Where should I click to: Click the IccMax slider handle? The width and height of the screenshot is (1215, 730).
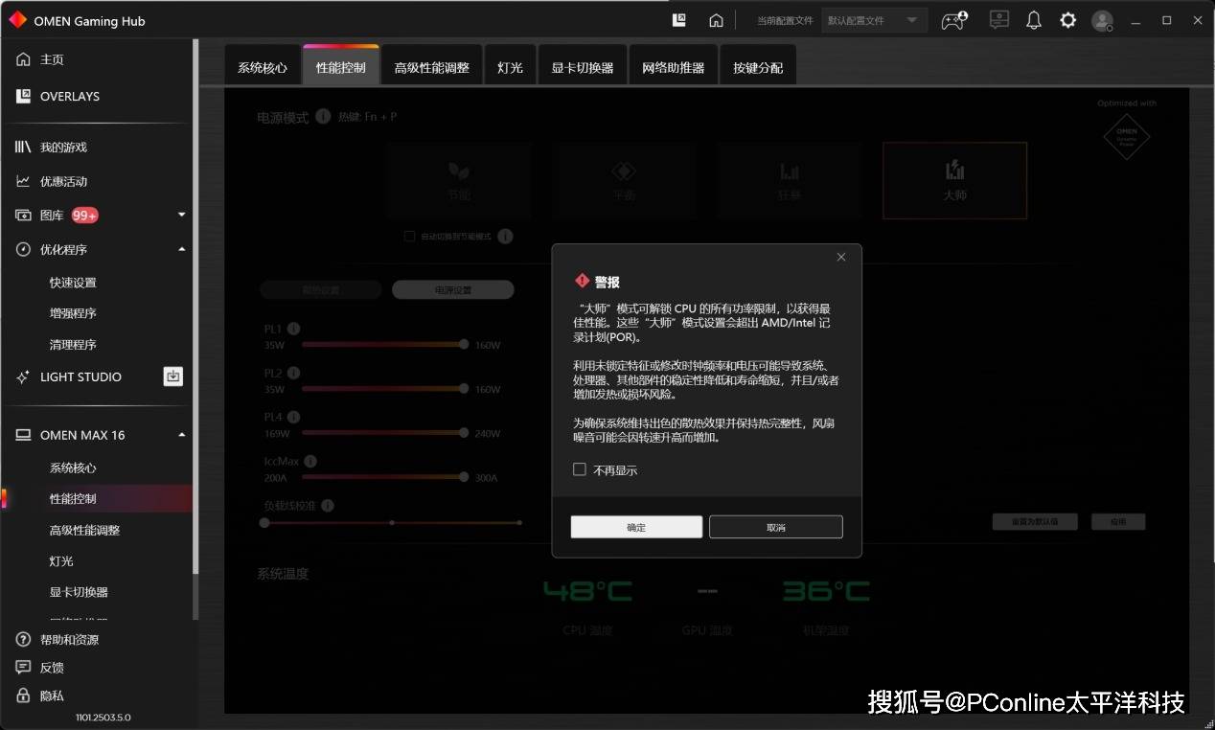coord(464,476)
